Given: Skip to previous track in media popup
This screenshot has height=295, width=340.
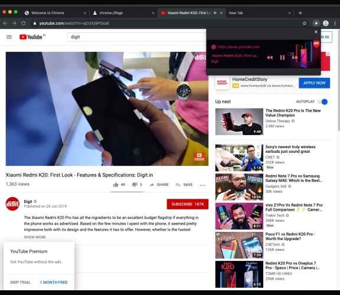Looking at the screenshot, I should [x=270, y=58].
